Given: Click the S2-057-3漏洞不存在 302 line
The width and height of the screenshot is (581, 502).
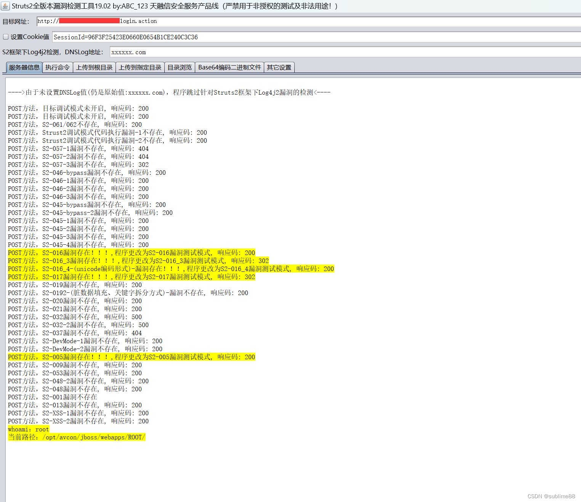Looking at the screenshot, I should click(x=78, y=165).
